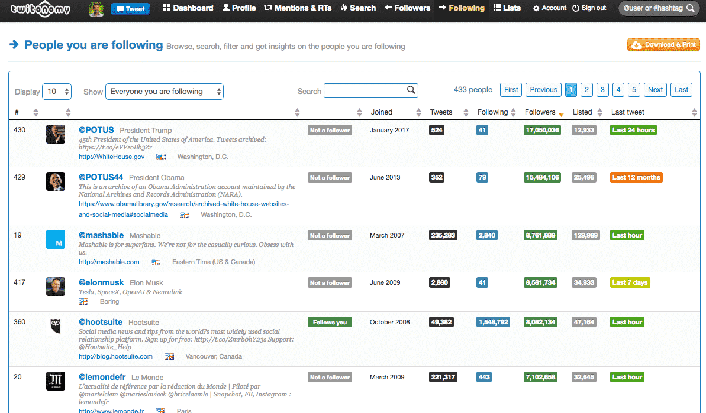Open the Display count dropdown
706x413 pixels.
pyautogui.click(x=57, y=92)
